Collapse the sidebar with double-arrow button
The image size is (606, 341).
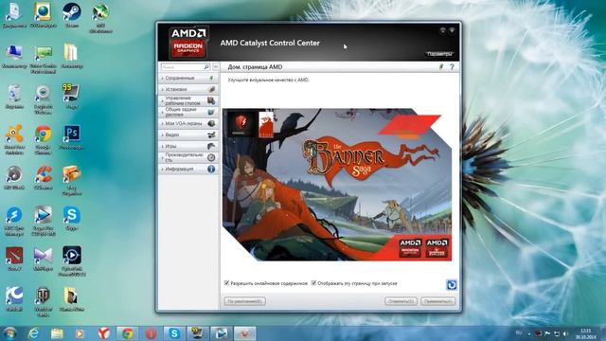pyautogui.click(x=216, y=67)
